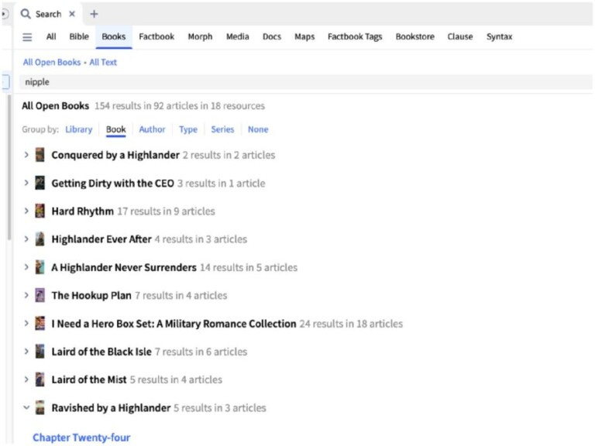595x446 pixels.
Task: Click the All Text link
Action: [103, 62]
